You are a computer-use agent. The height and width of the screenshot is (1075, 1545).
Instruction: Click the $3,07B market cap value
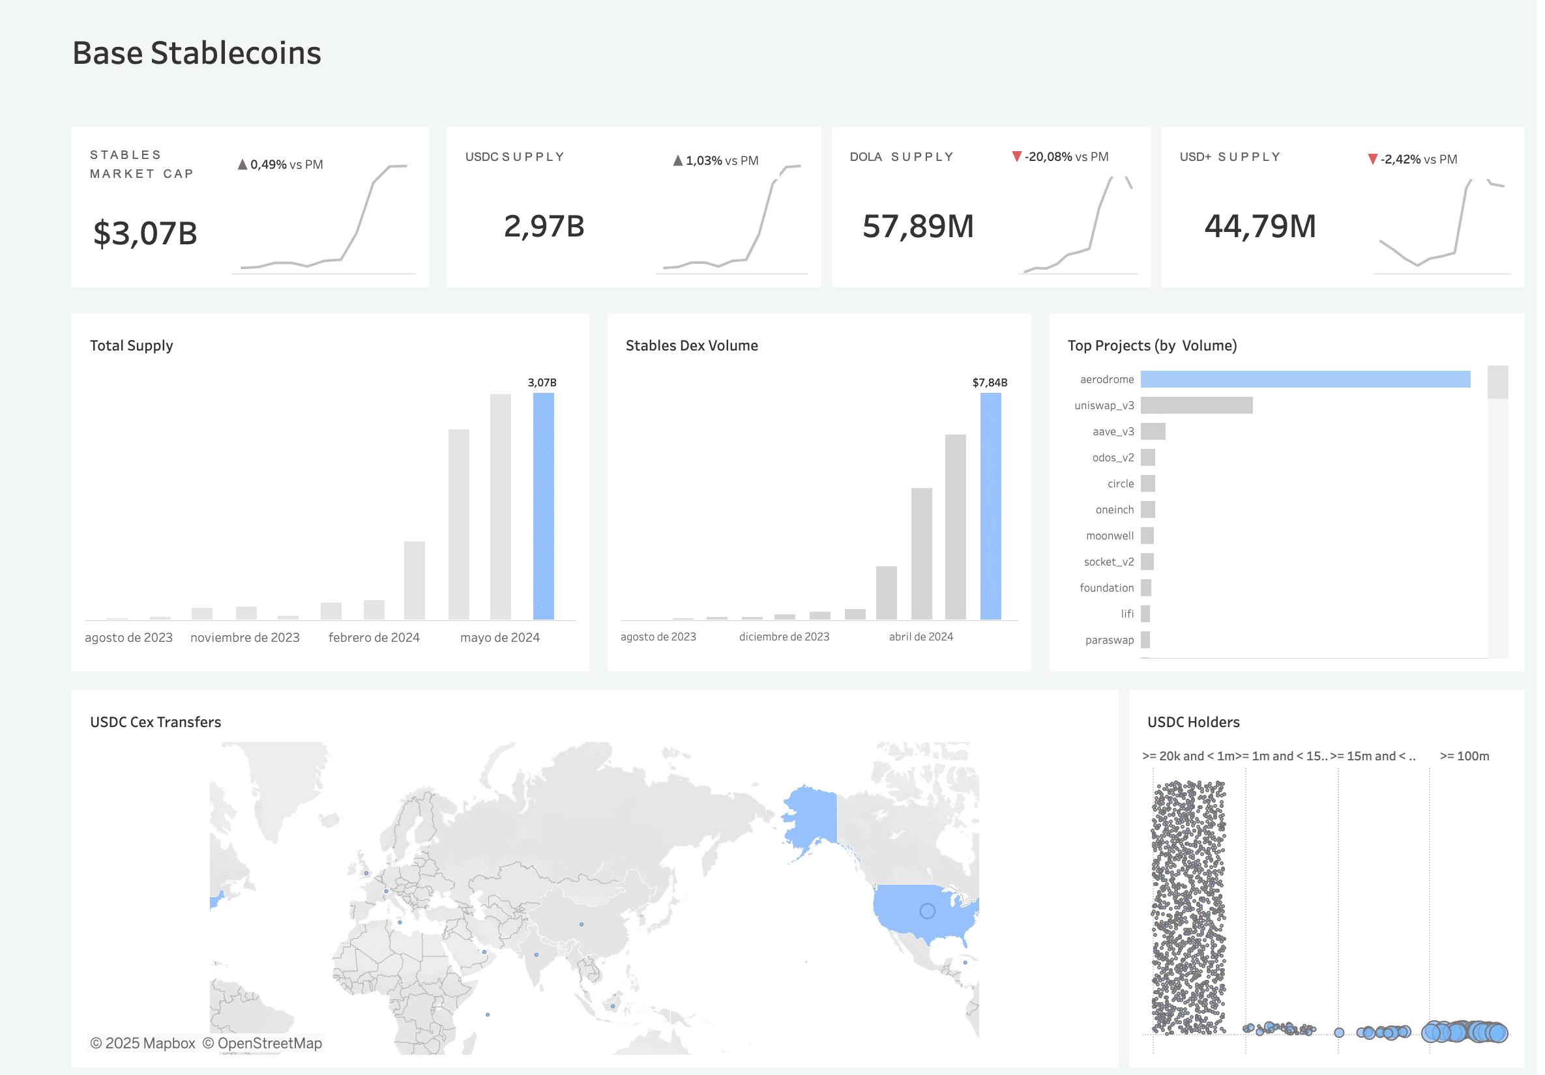coord(145,233)
